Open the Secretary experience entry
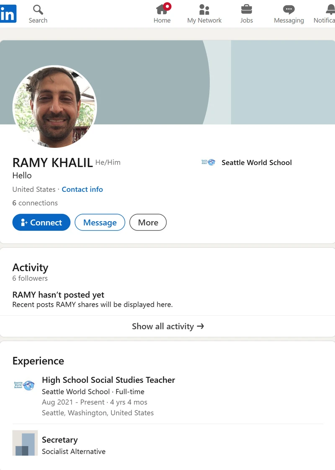 click(60, 440)
